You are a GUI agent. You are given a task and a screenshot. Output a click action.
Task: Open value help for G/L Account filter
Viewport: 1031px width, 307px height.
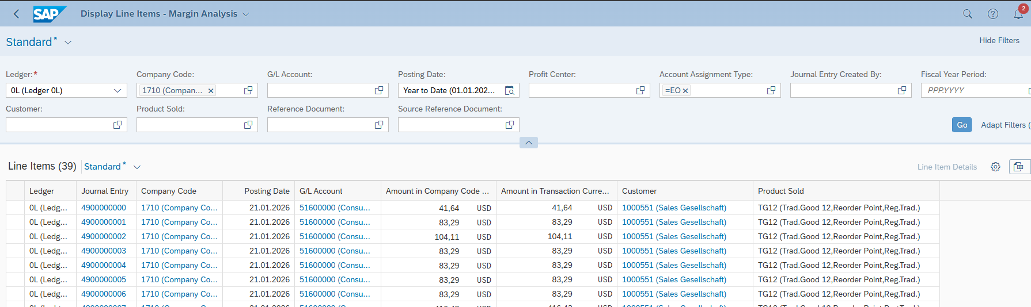[379, 90]
